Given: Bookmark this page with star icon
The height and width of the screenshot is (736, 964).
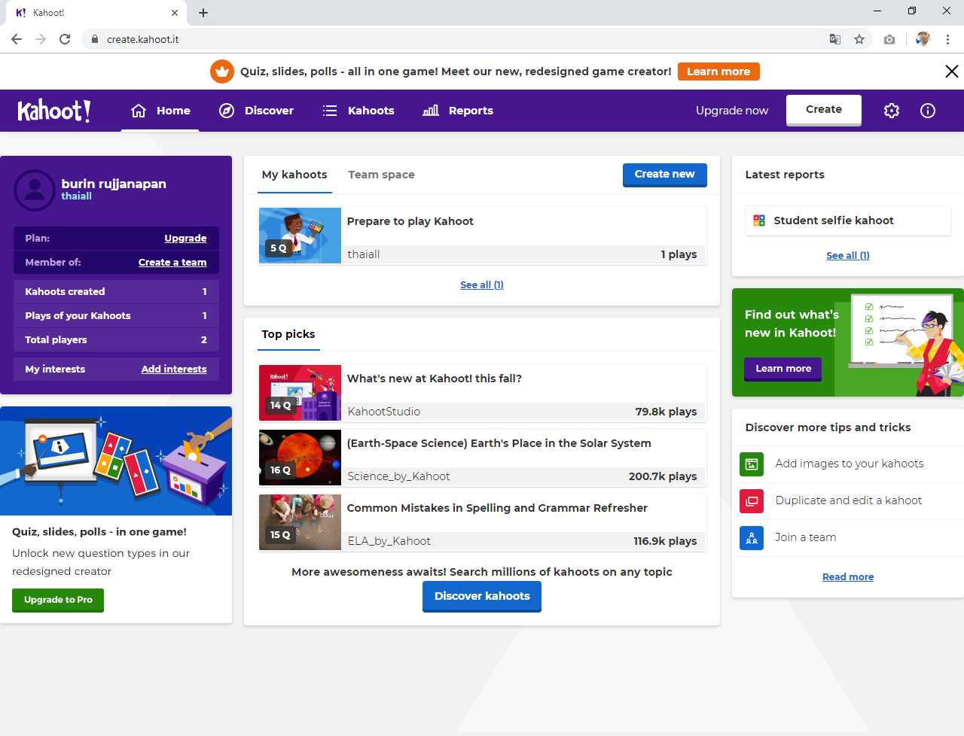Looking at the screenshot, I should tap(859, 39).
